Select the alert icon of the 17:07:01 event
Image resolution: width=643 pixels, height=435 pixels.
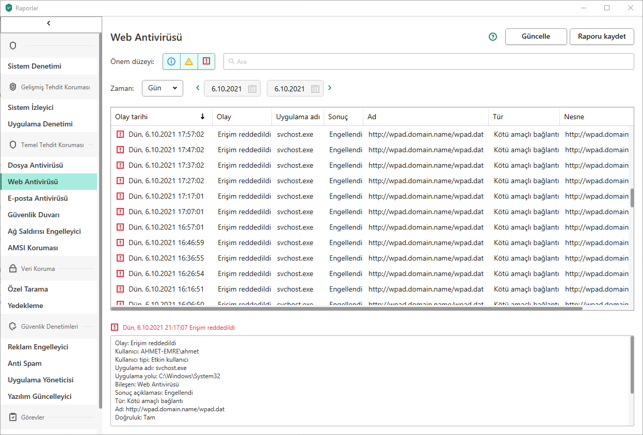click(120, 212)
